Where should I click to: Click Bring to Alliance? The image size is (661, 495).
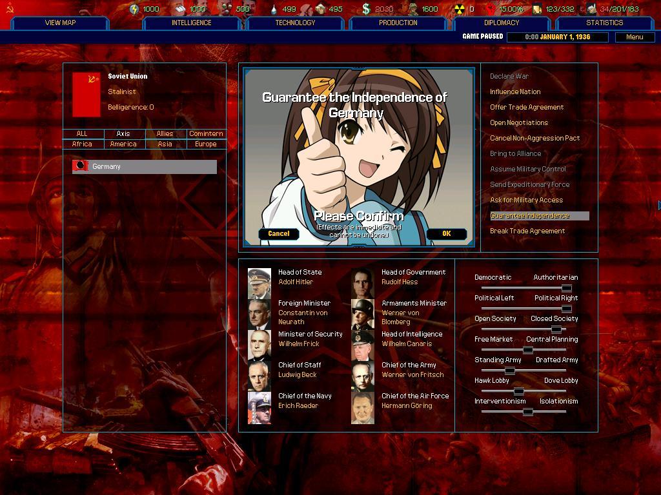[516, 153]
